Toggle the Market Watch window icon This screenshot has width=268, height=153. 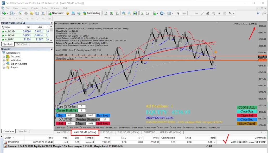tap(20, 13)
